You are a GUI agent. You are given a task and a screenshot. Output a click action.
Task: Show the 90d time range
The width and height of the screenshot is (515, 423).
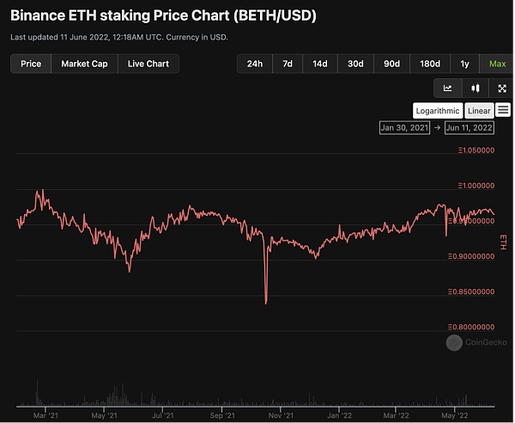point(391,64)
